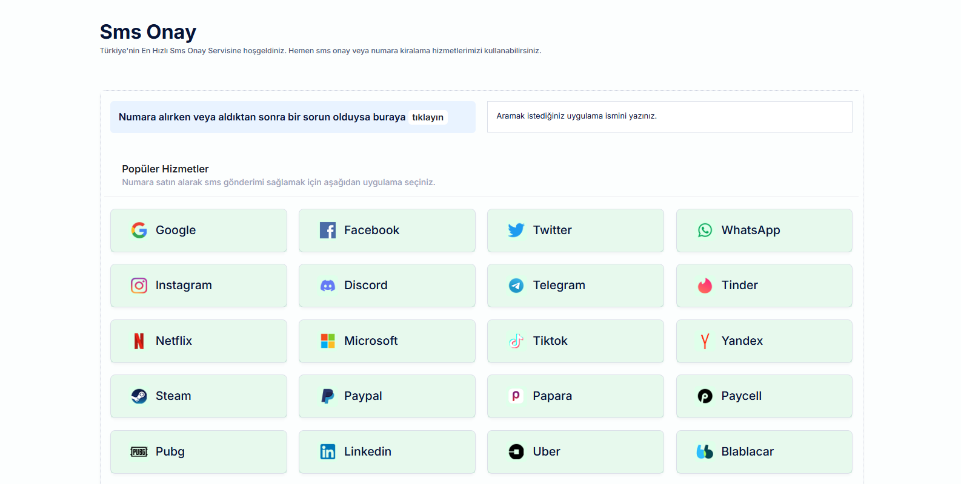Focus the application name search field
The image size is (961, 484).
coord(669,116)
